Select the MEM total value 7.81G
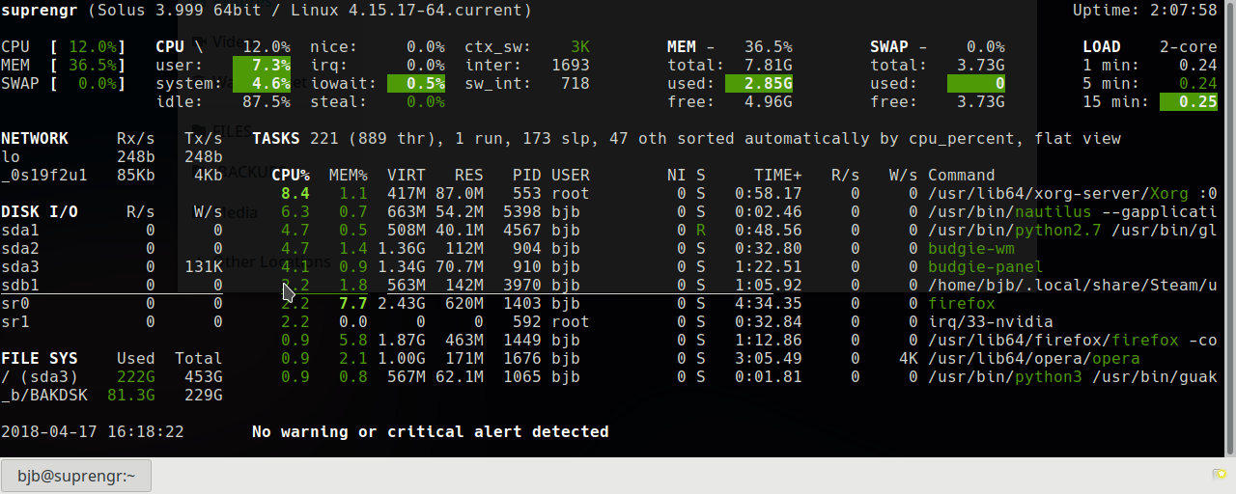The image size is (1236, 494). 769,65
